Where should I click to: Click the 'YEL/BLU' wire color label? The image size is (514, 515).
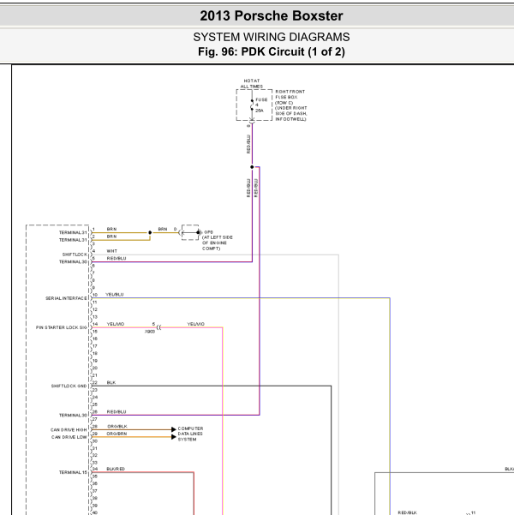(x=114, y=295)
